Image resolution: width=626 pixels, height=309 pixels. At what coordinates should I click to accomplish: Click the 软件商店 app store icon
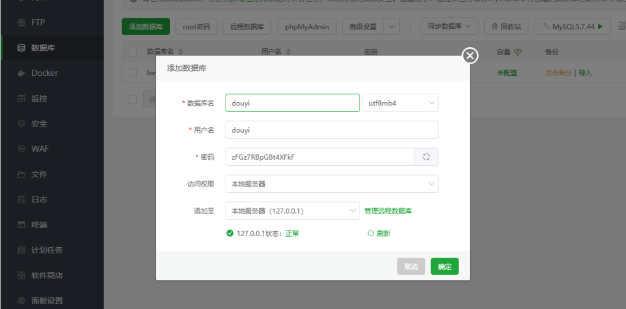[x=21, y=275]
